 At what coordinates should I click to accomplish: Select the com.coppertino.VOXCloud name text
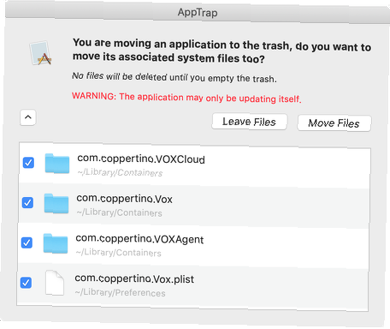pyautogui.click(x=141, y=159)
